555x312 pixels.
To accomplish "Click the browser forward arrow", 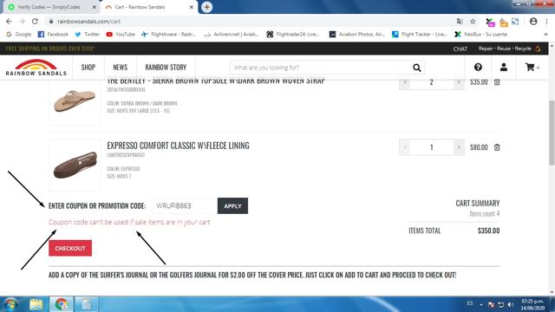I will [22, 22].
